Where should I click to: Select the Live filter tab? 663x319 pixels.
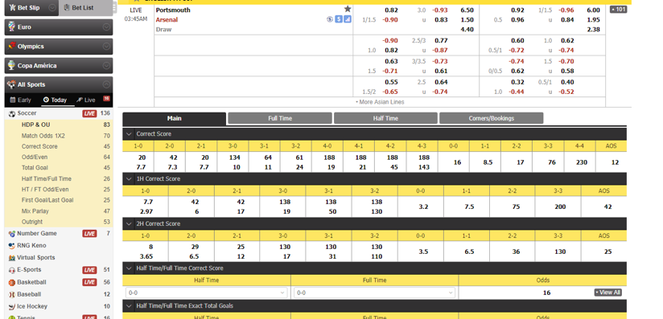pyautogui.click(x=86, y=100)
